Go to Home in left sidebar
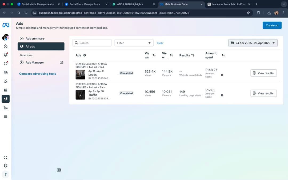The width and height of the screenshot is (288, 180). point(6,46)
